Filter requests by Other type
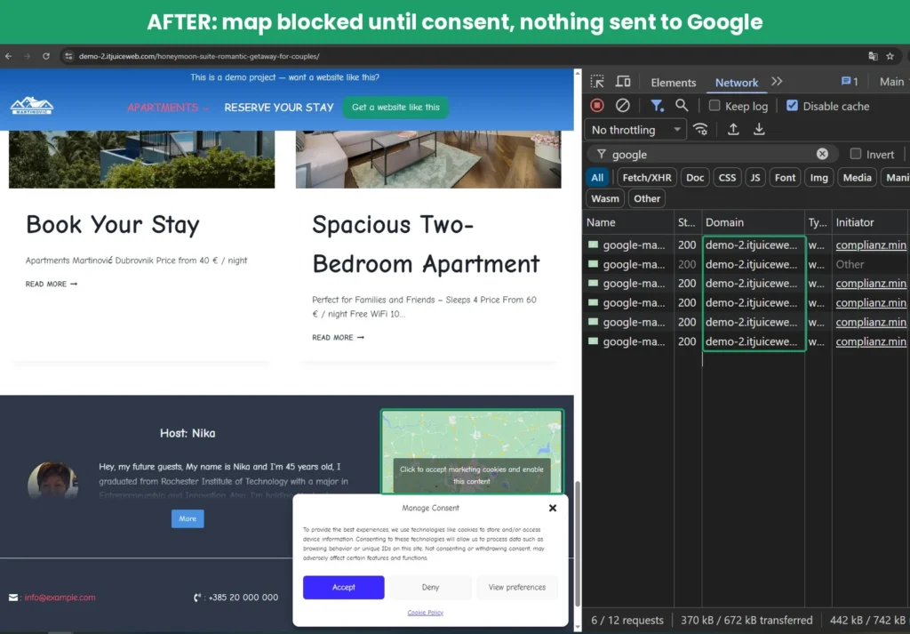Viewport: 910px width, 634px height. coord(647,198)
